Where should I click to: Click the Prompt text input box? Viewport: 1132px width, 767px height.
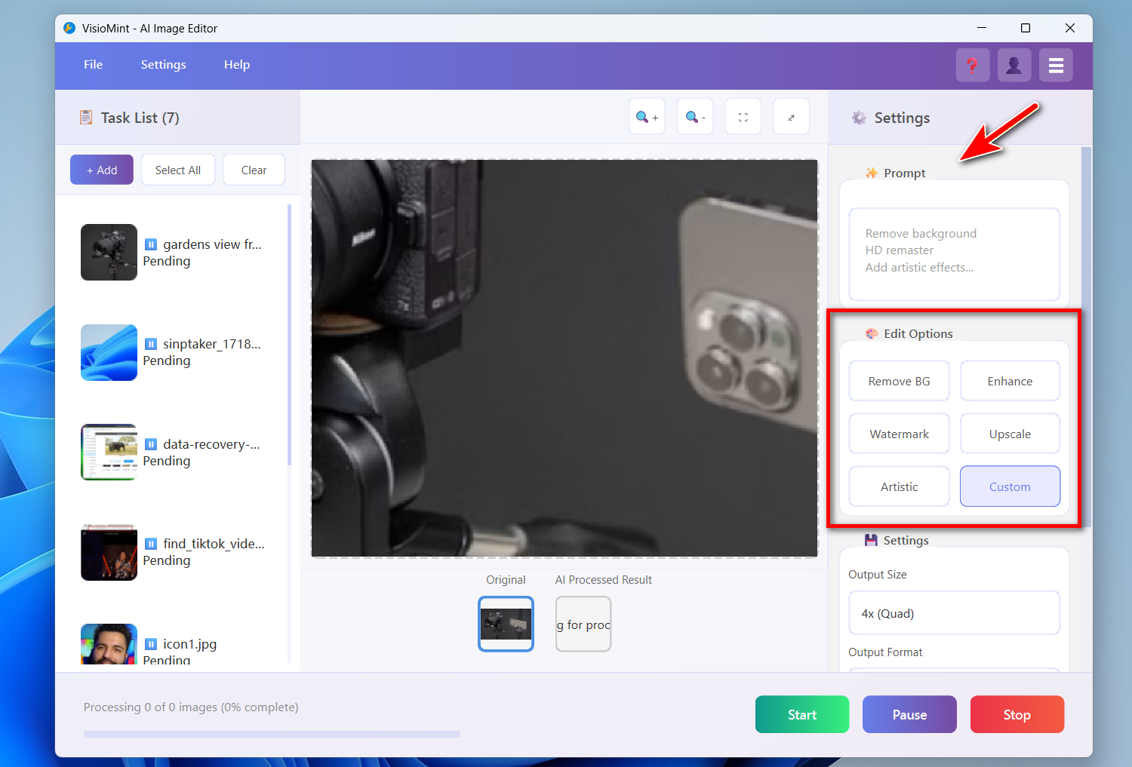coord(954,254)
